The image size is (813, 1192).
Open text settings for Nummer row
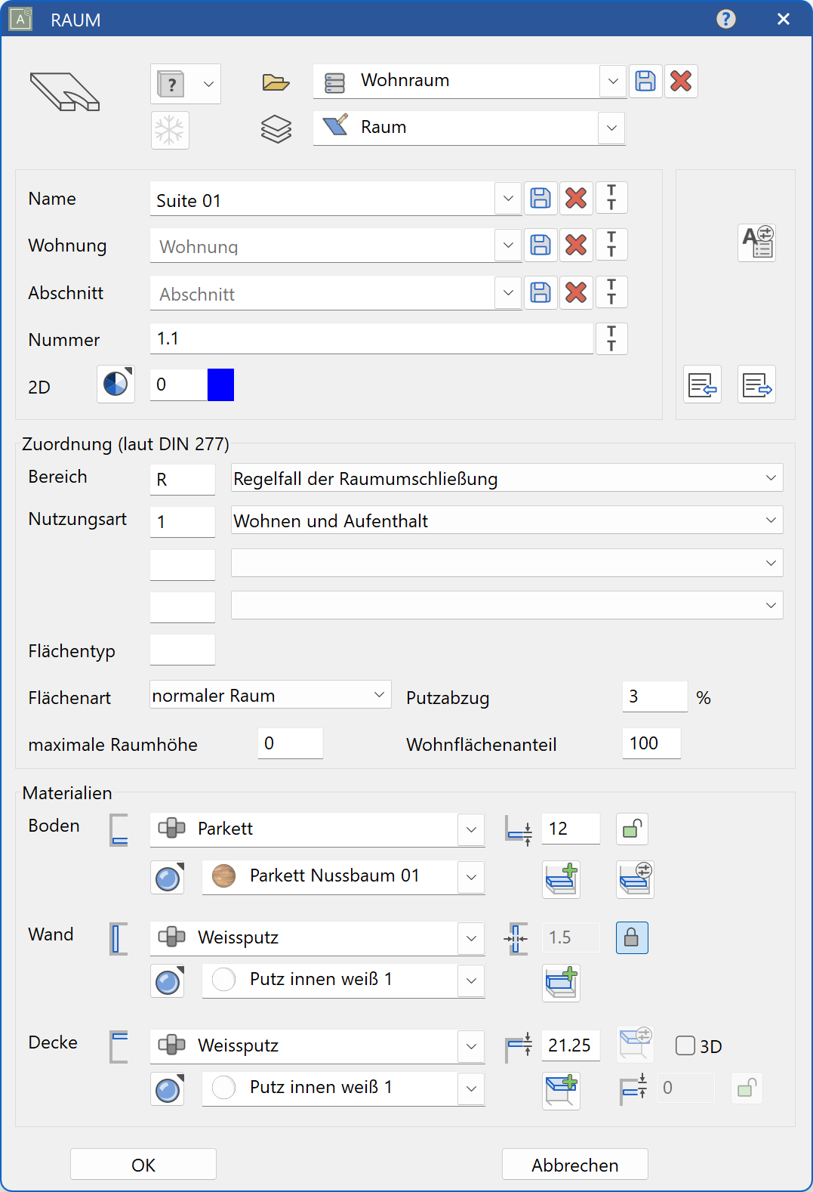coord(611,339)
